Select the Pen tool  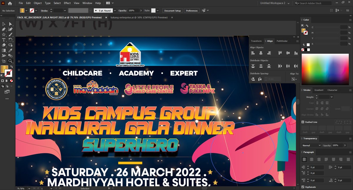[4, 29]
